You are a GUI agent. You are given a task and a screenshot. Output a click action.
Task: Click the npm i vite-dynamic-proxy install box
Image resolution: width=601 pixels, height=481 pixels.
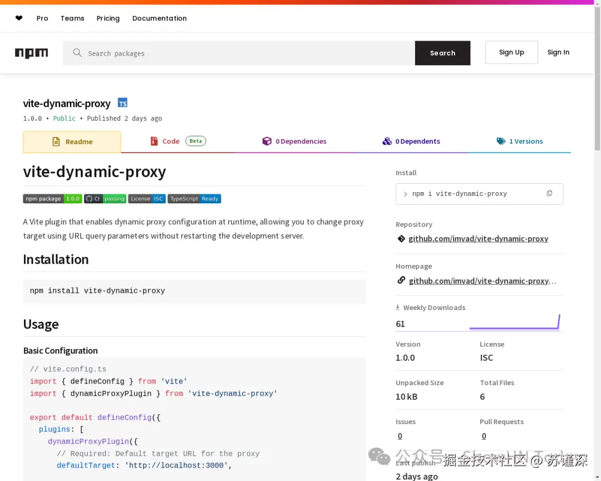(x=479, y=194)
